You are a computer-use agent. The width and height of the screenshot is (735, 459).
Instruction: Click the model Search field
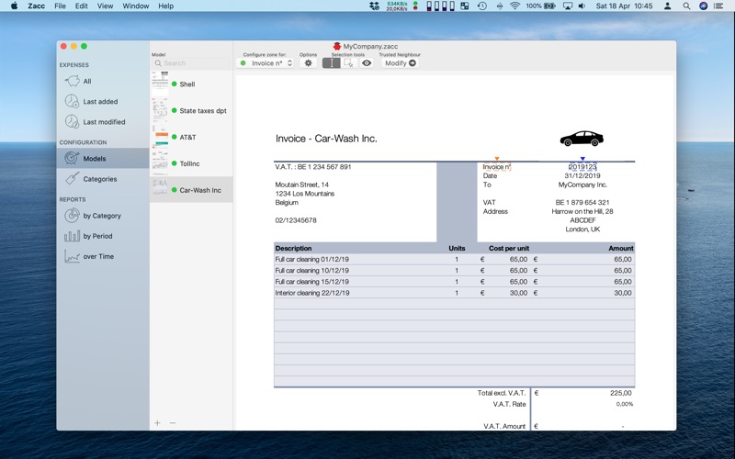click(191, 62)
